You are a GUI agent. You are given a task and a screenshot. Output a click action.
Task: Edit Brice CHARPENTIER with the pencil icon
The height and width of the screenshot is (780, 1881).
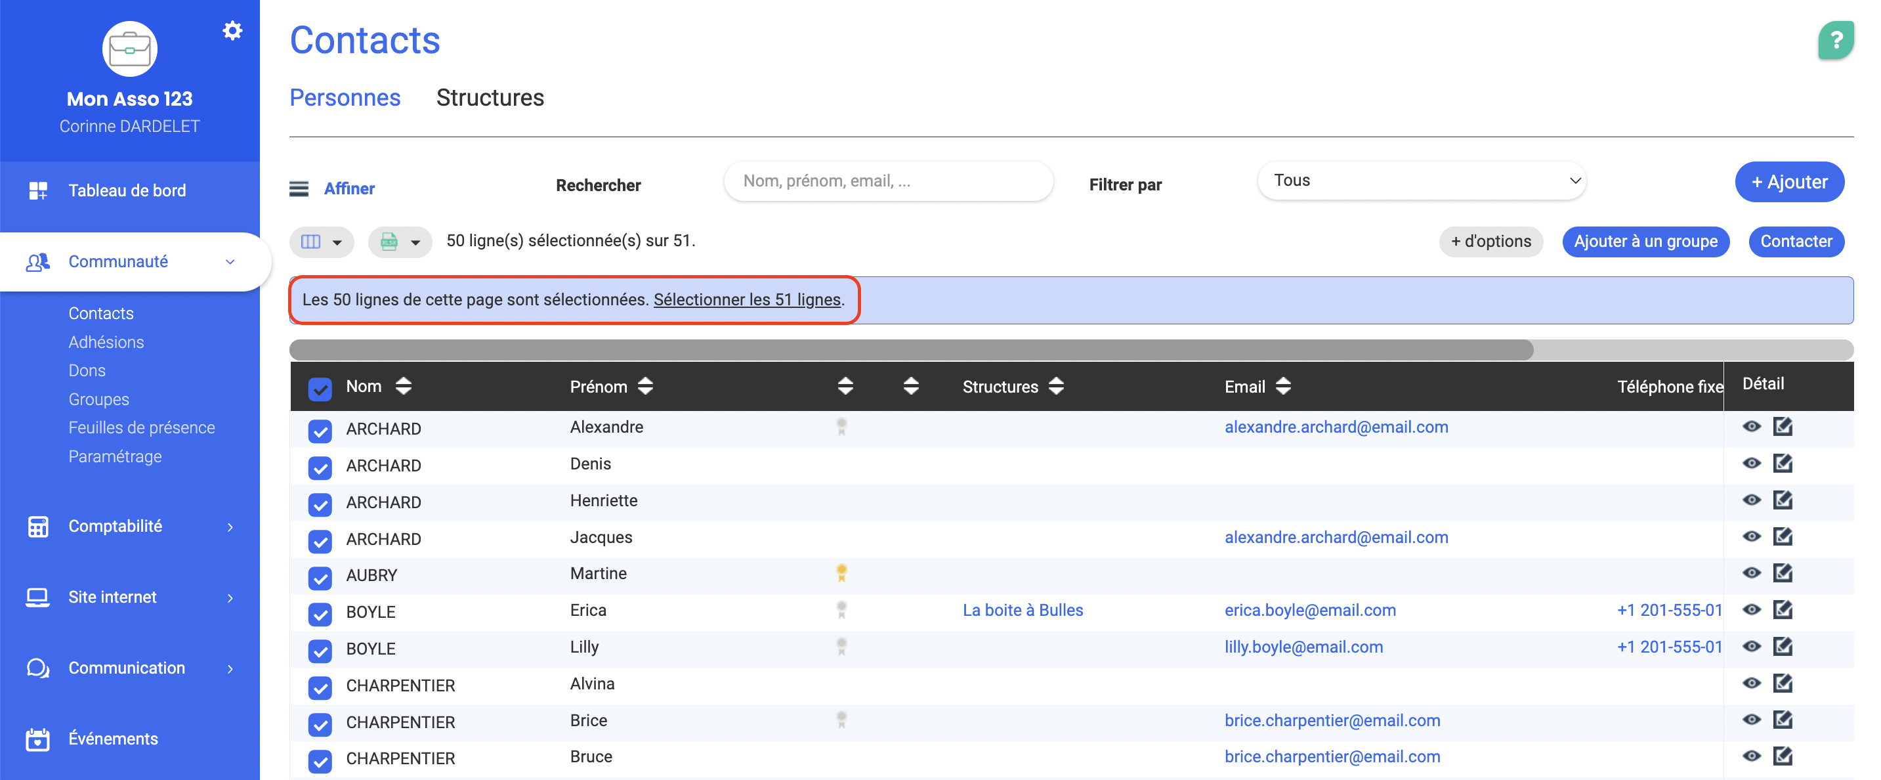click(x=1783, y=720)
